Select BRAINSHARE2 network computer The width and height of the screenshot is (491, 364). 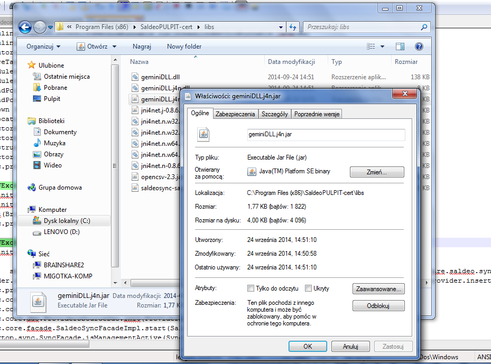click(x=64, y=265)
